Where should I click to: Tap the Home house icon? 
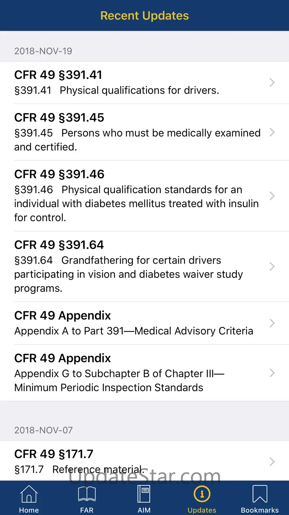[29, 494]
